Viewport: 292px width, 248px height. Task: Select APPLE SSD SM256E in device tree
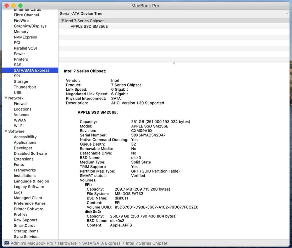[89, 27]
